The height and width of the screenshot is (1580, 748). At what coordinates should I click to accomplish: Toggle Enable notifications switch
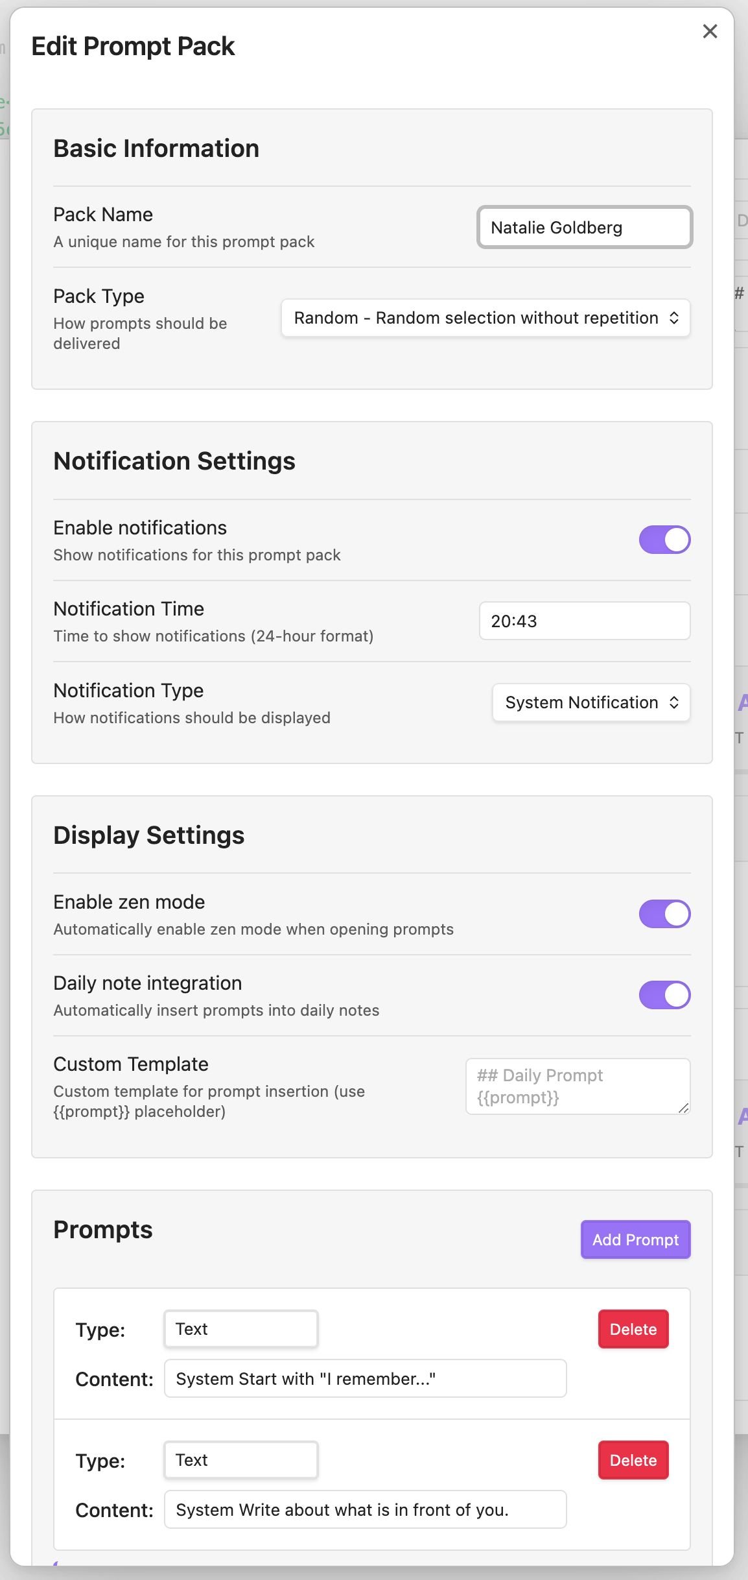click(664, 540)
